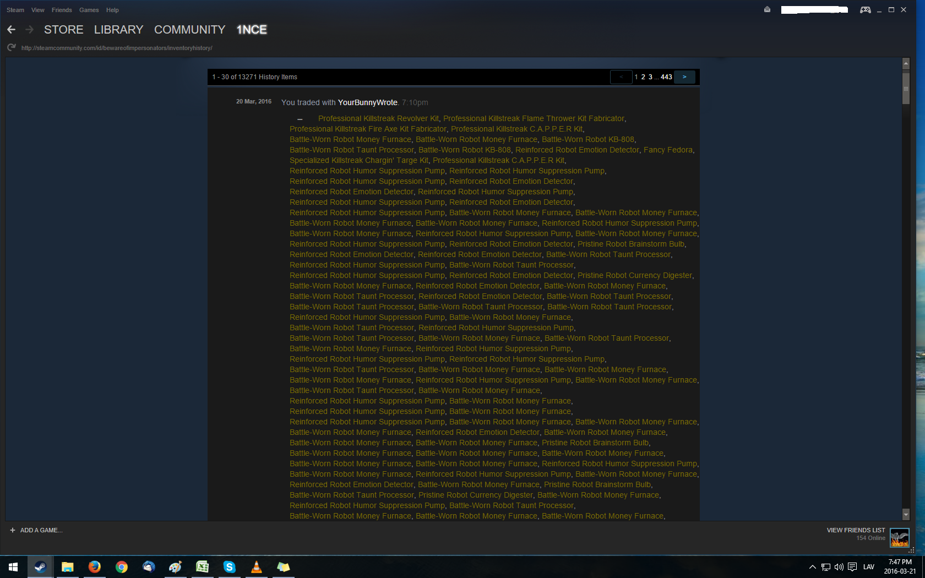Launch Big Picture mode controller icon
The image size is (925, 578).
pos(865,10)
